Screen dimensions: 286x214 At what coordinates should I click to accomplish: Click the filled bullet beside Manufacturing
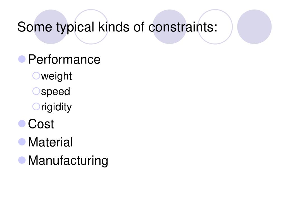pyautogui.click(x=22, y=160)
